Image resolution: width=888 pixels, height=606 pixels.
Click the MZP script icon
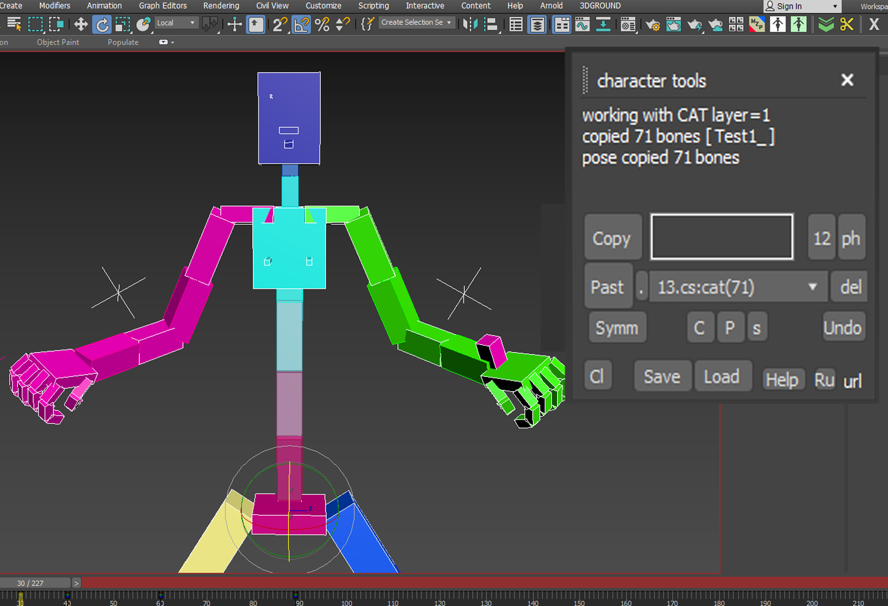pyautogui.click(x=757, y=24)
